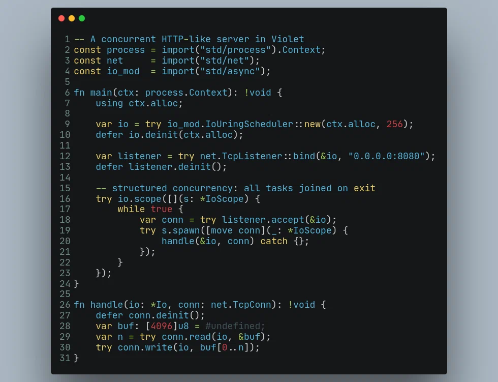Click the comment 'A concurrent HTTP-like server in Violet'
498x382 pixels.
pyautogui.click(x=197, y=39)
